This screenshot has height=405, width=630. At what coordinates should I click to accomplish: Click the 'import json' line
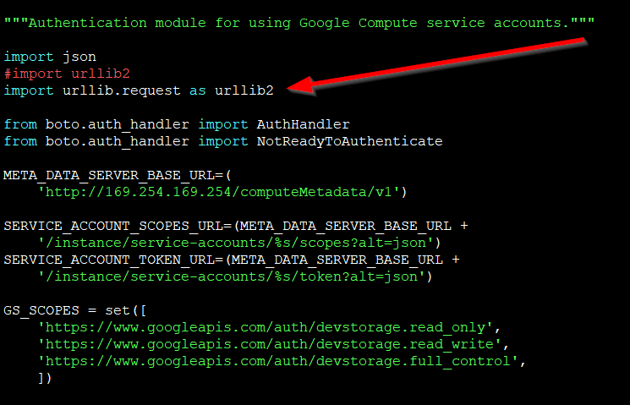pos(50,57)
